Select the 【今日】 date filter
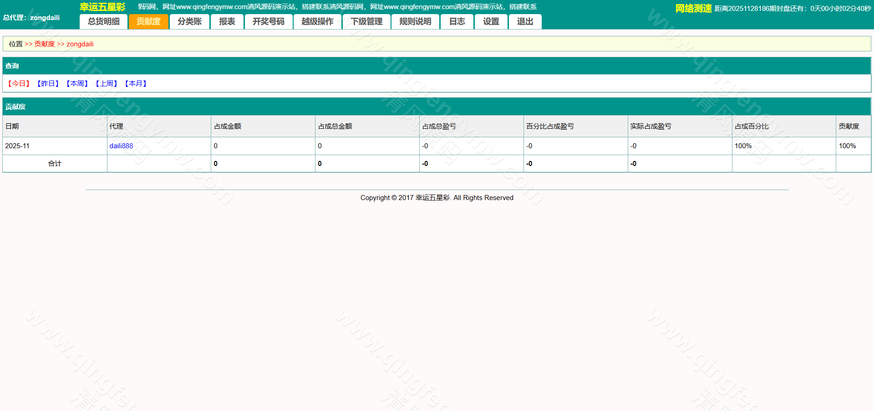Screen dimensions: 874x411 pos(18,83)
